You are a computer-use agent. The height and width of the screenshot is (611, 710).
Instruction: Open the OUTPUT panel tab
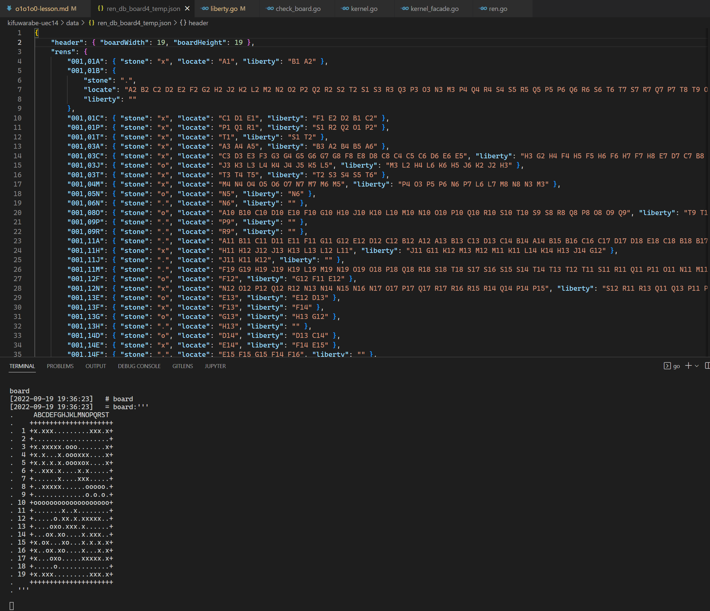[x=96, y=366]
